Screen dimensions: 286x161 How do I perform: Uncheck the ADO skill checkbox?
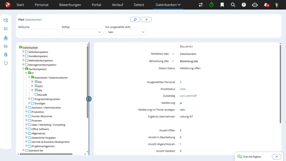click(x=36, y=86)
